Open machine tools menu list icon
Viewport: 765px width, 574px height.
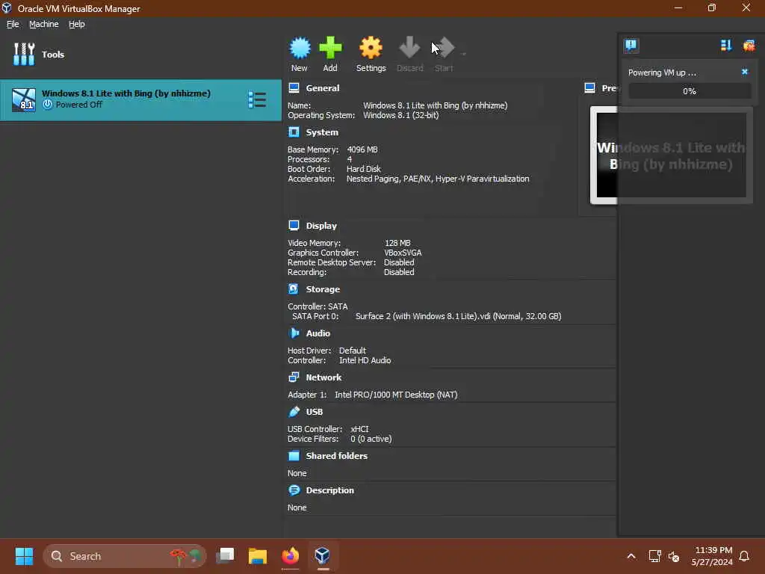257,100
